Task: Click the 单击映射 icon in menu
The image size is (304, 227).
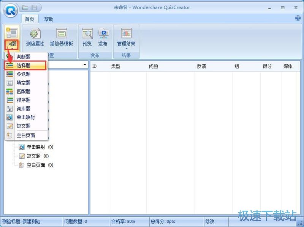Action: pos(9,117)
